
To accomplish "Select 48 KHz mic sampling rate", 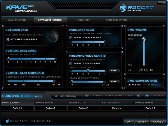I will (145, 85).
